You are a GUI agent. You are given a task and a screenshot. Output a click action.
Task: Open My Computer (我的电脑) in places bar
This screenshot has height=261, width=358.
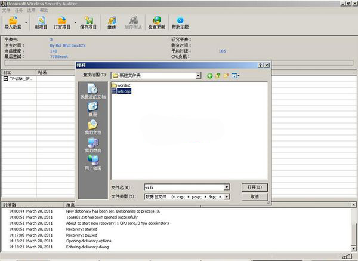point(93,146)
